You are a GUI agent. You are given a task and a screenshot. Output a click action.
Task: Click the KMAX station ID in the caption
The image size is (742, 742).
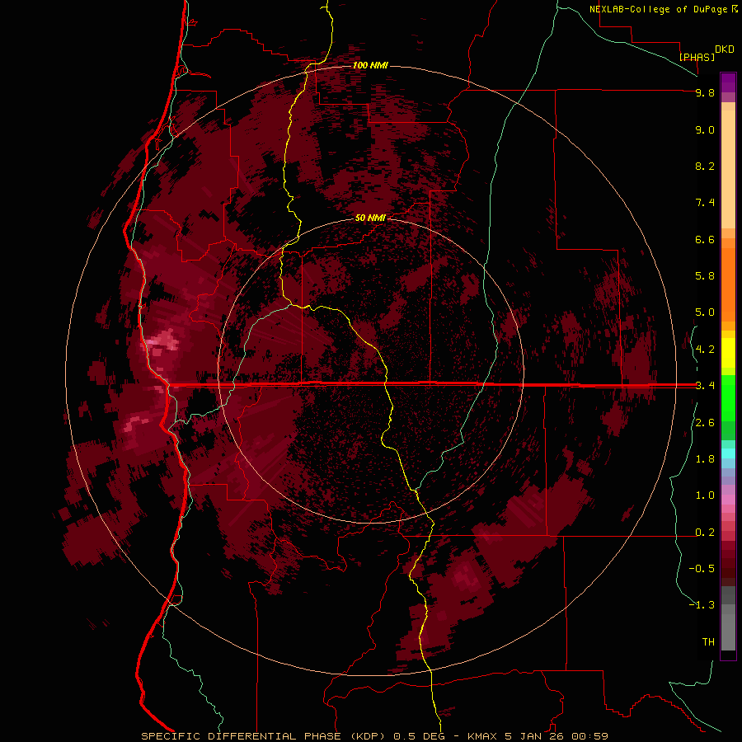[x=482, y=736]
